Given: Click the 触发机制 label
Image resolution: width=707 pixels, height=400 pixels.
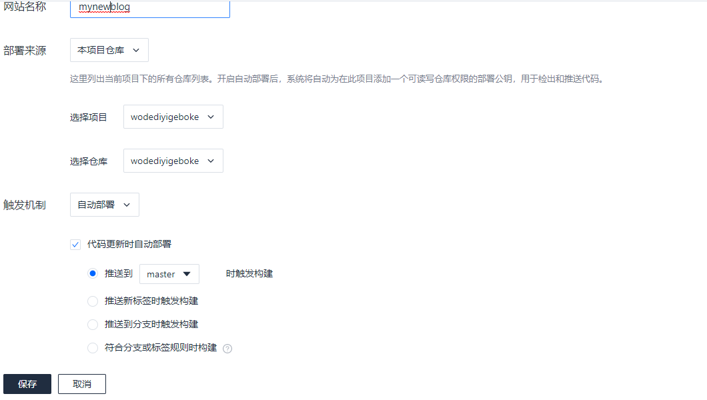Looking at the screenshot, I should coord(25,205).
